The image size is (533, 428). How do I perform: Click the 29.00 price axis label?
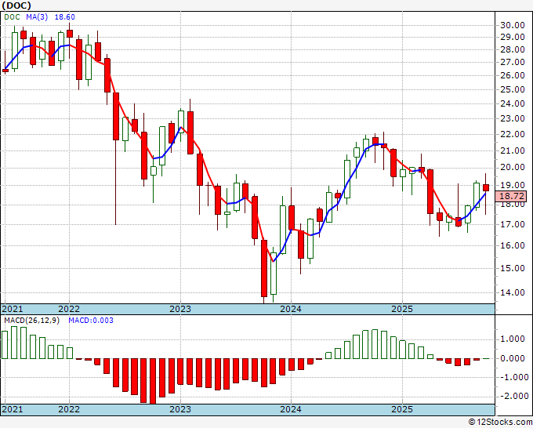point(513,37)
